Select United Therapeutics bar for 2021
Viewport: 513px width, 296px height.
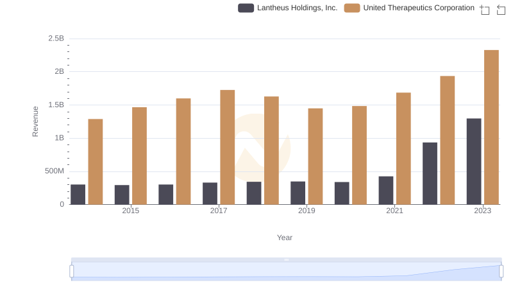tap(403, 149)
